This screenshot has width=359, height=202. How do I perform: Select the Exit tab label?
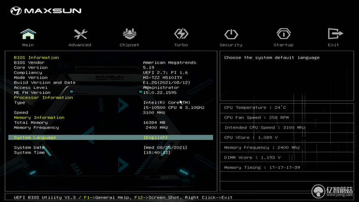(x=333, y=45)
